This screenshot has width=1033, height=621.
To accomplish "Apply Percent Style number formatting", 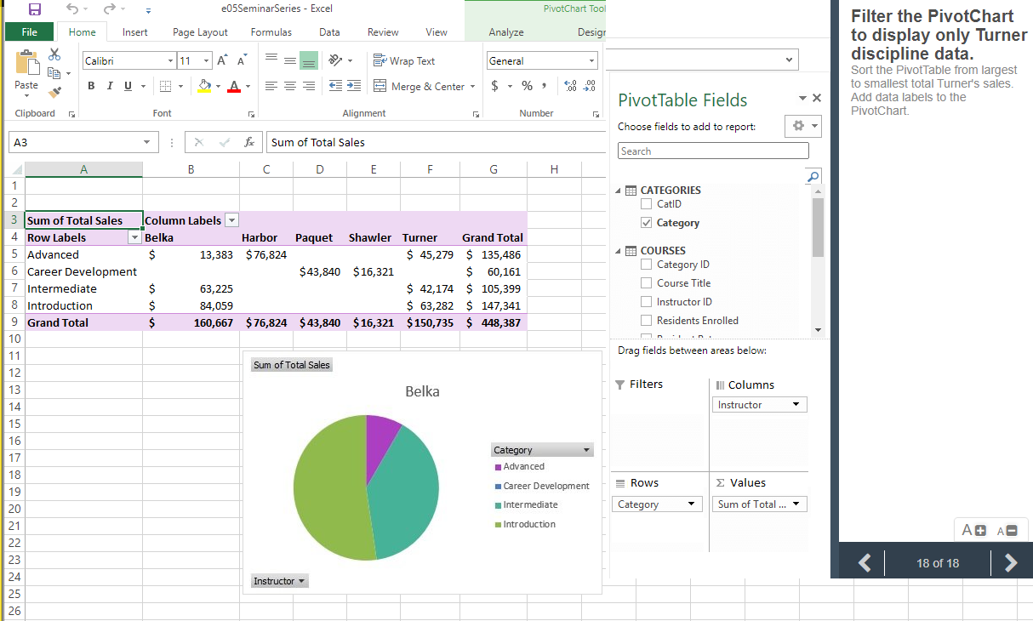I will tap(526, 85).
